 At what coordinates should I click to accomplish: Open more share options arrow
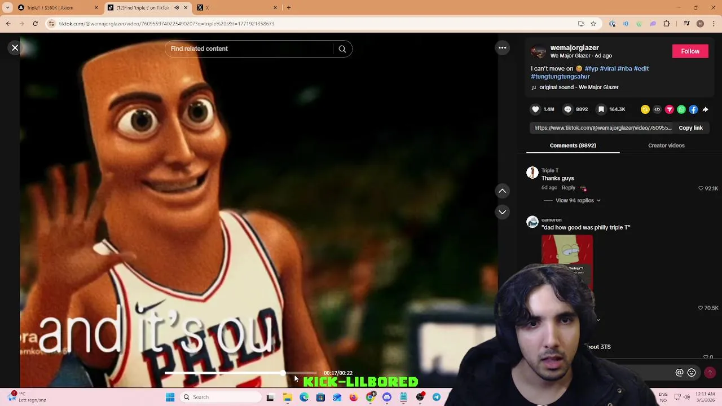pos(705,109)
